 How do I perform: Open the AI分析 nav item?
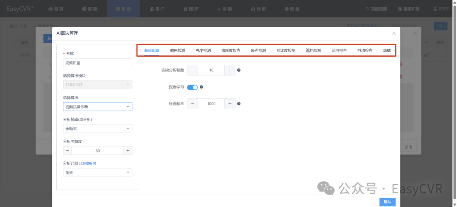tap(258, 9)
